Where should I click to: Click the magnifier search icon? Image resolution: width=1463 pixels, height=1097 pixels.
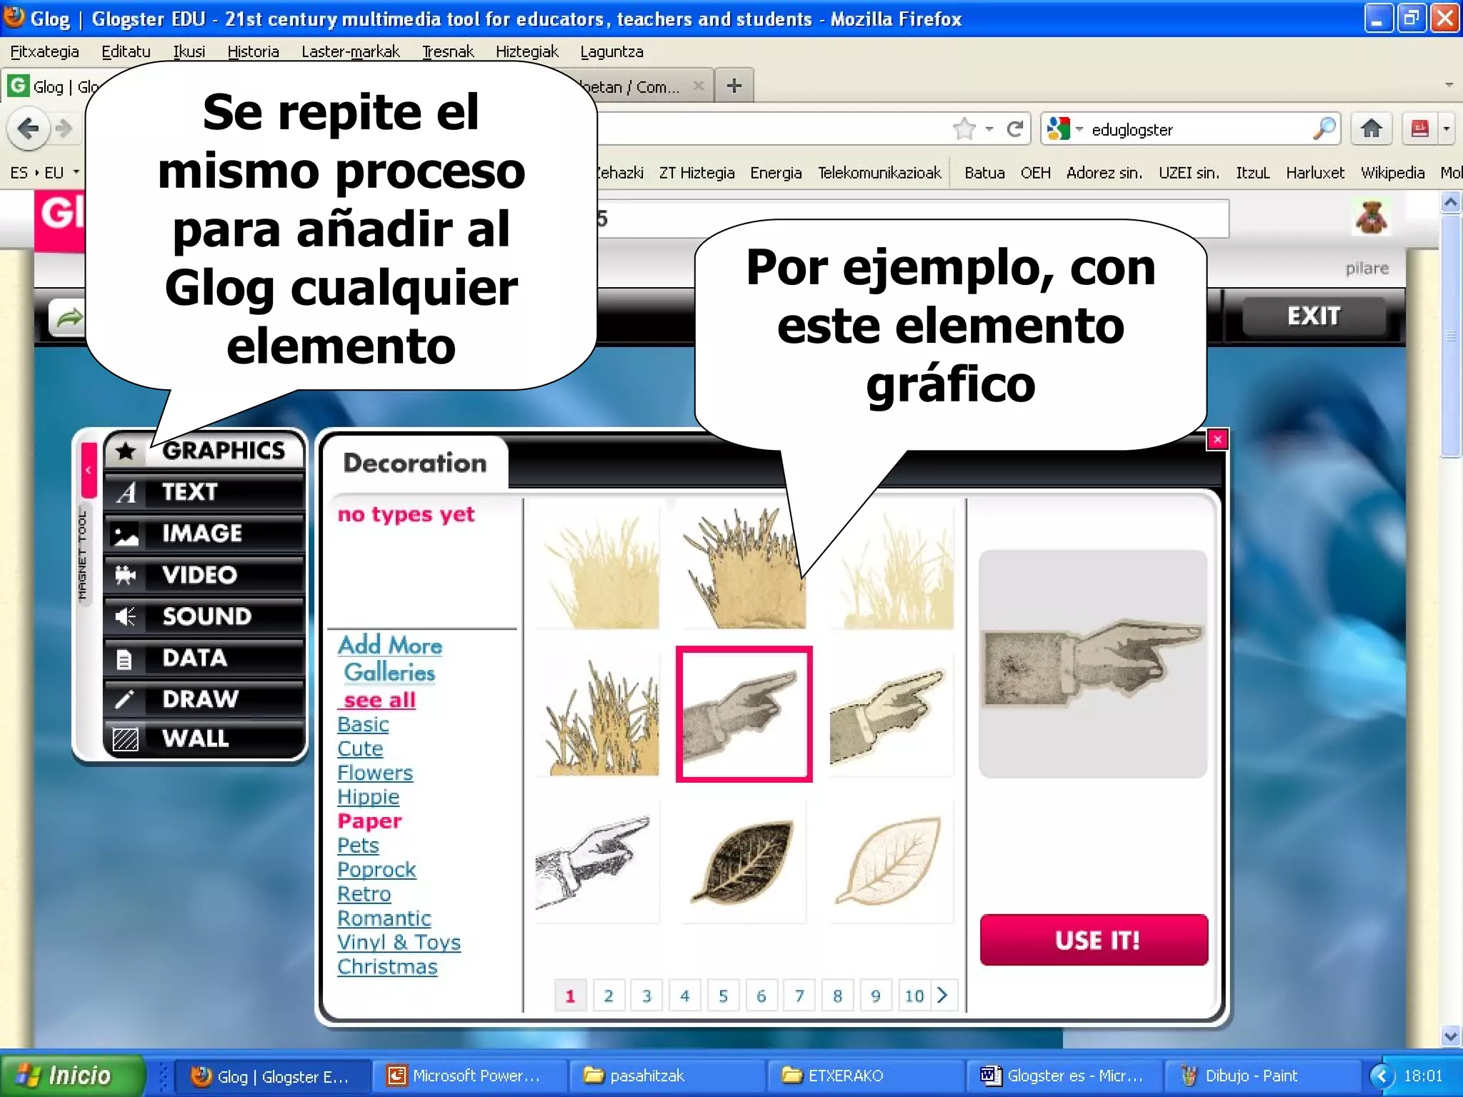pos(1324,129)
